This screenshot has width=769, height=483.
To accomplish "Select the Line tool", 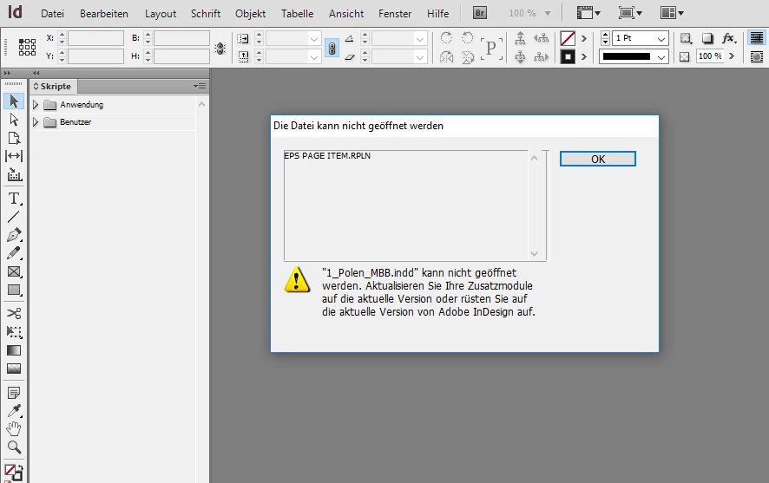I will pyautogui.click(x=14, y=217).
